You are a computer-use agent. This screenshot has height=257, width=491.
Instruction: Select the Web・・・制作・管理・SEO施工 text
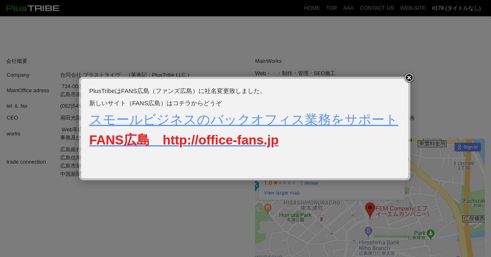click(295, 73)
